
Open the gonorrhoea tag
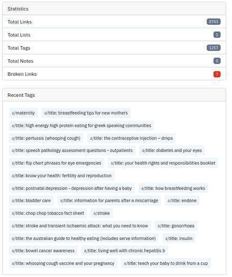point(176,226)
